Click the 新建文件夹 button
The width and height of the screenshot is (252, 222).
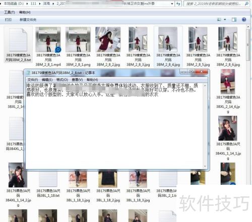(28, 20)
